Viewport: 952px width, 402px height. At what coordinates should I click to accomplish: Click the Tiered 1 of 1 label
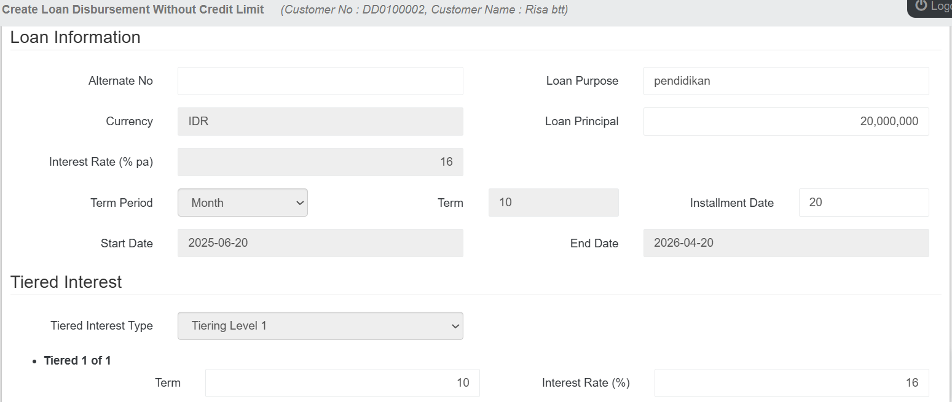[x=77, y=360]
